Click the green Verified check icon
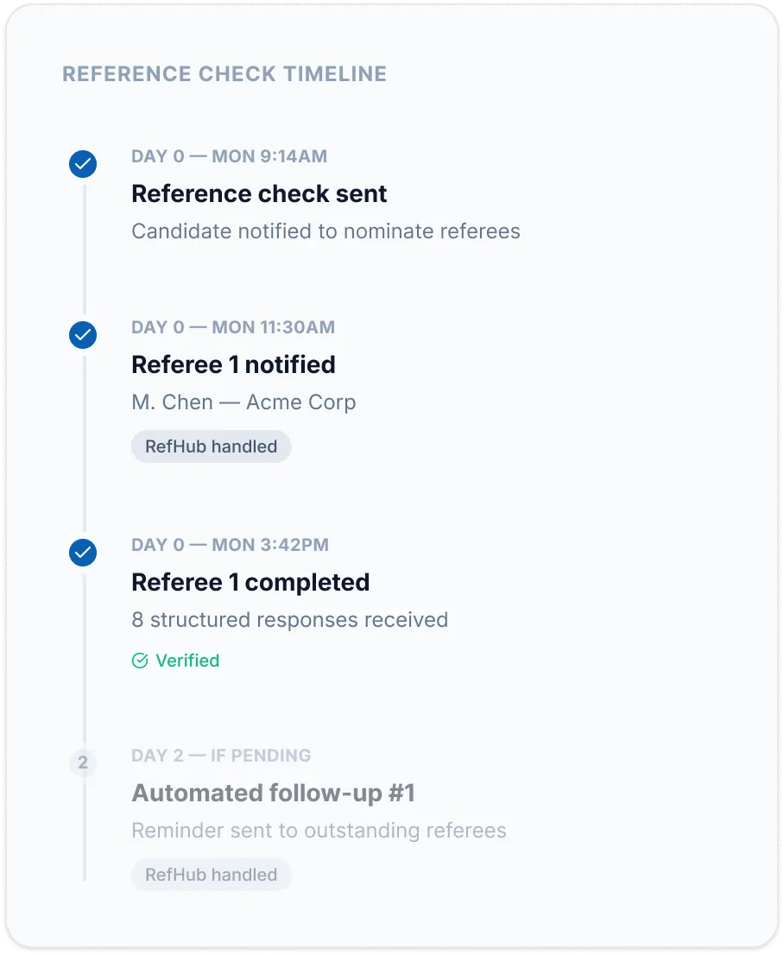784x955 pixels. tap(140, 661)
